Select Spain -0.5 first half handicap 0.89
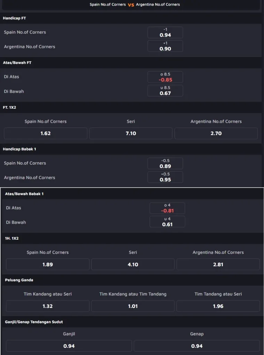 point(165,164)
